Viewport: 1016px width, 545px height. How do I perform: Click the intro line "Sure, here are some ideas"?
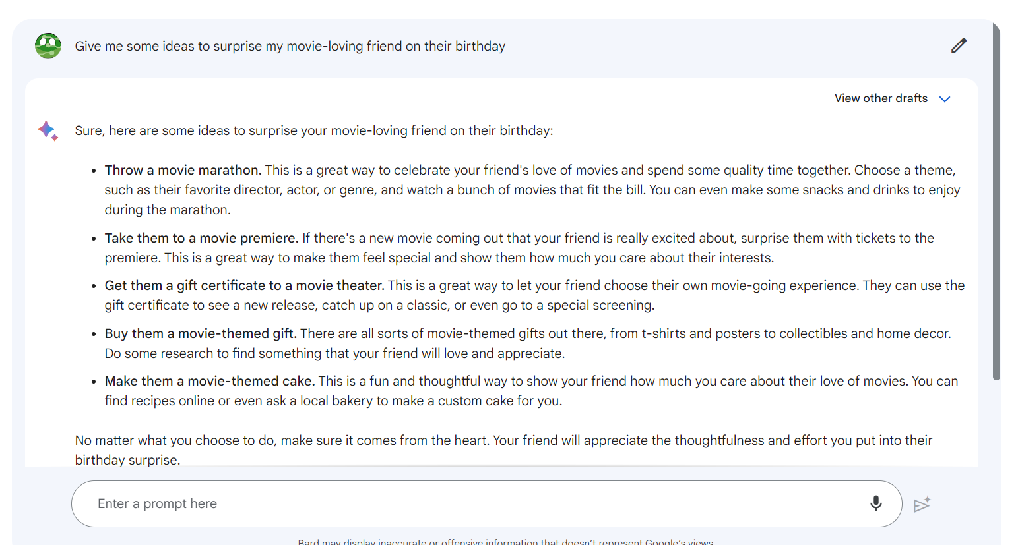pyautogui.click(x=313, y=130)
